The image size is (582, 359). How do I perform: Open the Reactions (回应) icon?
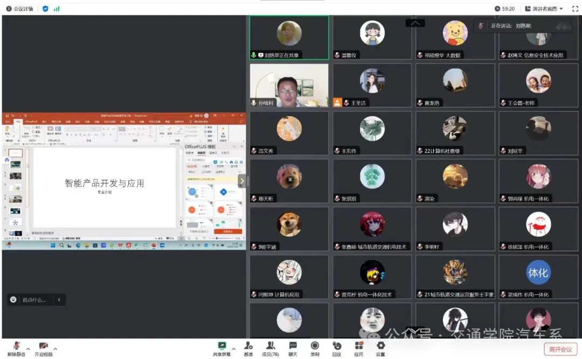(337, 348)
